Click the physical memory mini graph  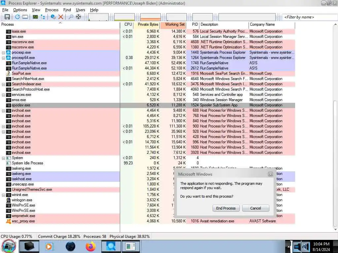[151, 17]
